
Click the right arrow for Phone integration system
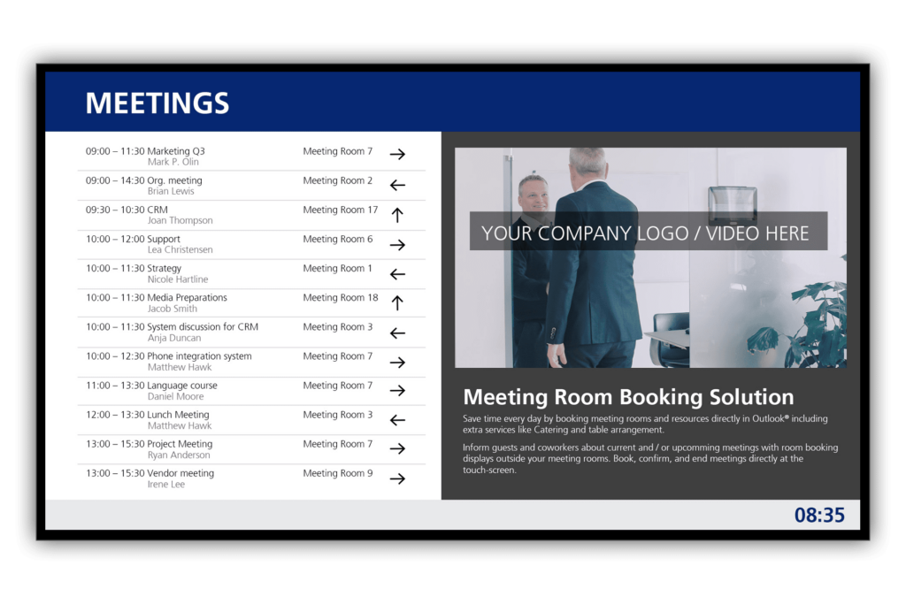click(397, 362)
